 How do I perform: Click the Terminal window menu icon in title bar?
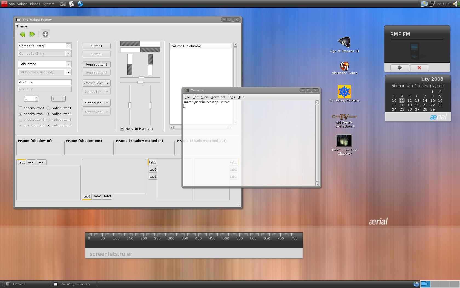187,90
